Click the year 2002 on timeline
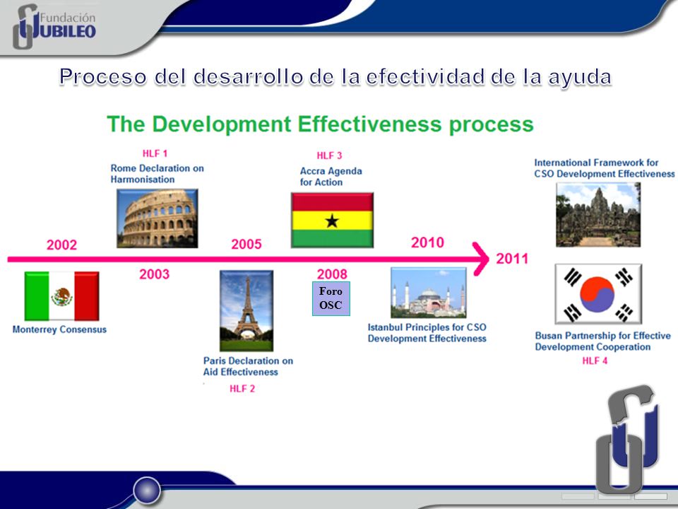Image resolution: width=678 pixels, height=509 pixels. (x=62, y=245)
